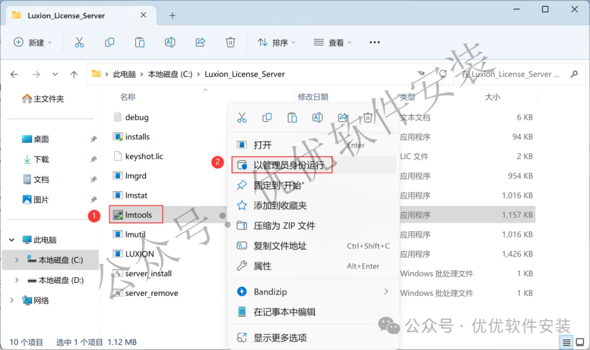
Task: Open the 排序 (Sort) dropdown
Action: click(x=276, y=43)
